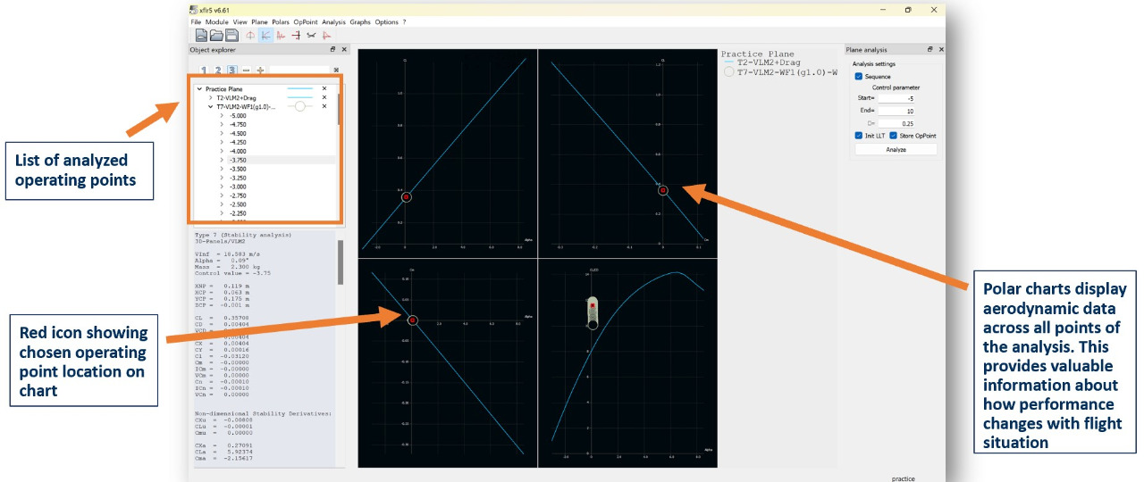
Task: Expand the -5.000 operating point
Action: [221, 116]
